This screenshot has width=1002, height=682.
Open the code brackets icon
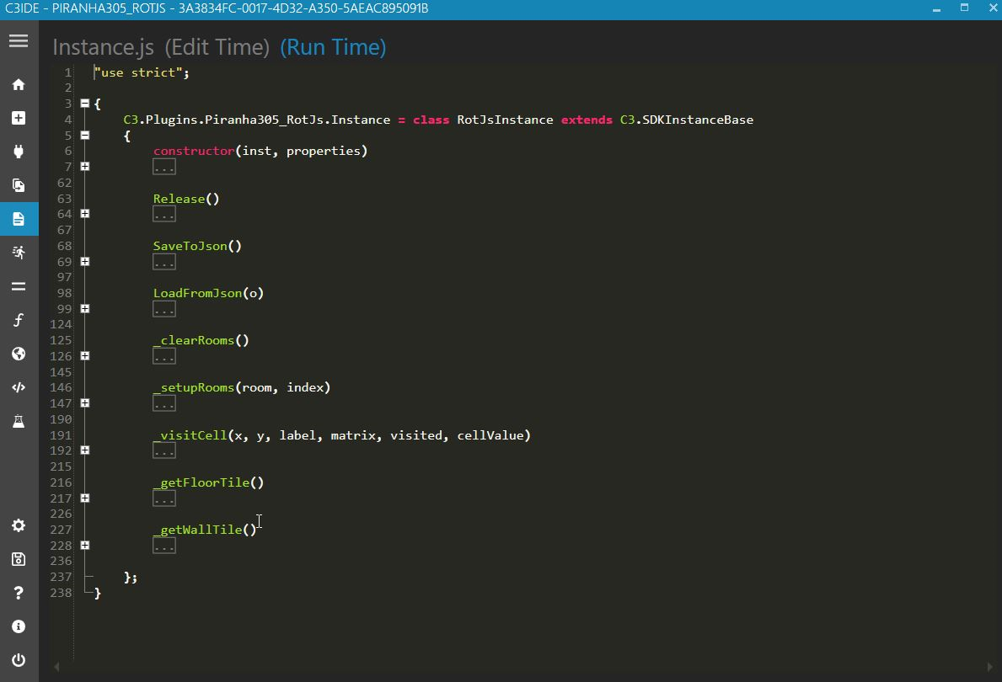(19, 387)
